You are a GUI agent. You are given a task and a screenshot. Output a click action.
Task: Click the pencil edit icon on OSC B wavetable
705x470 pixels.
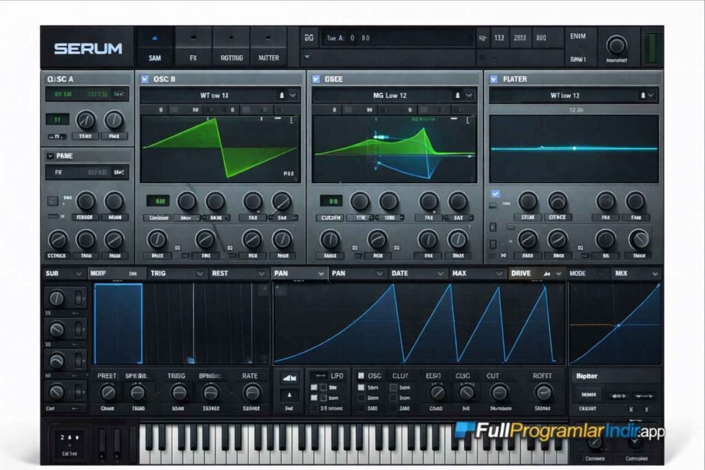[x=282, y=95]
